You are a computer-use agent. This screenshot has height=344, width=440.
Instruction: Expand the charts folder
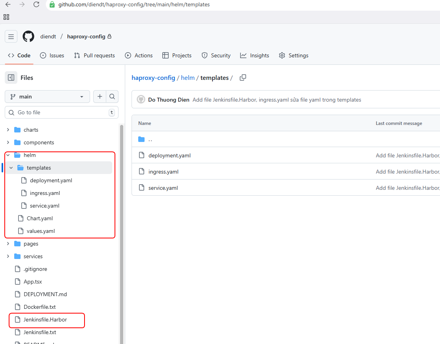8,130
